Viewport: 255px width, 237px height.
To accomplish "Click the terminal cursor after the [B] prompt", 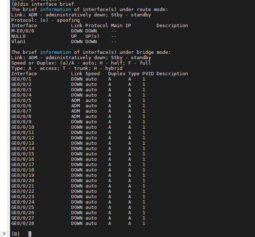I will tap(30, 234).
